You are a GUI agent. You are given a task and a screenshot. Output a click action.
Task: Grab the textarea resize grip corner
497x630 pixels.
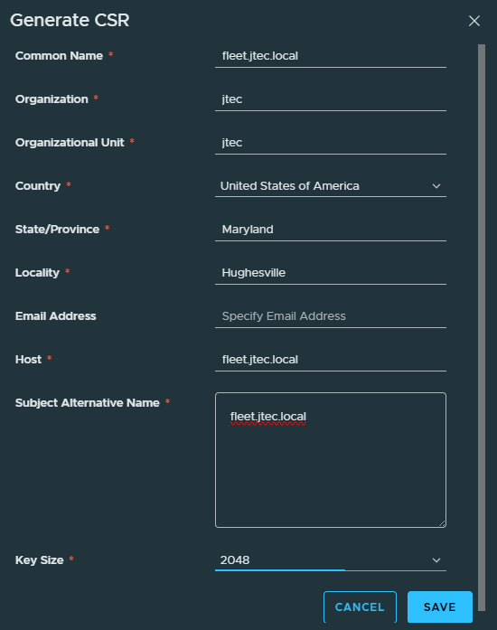tap(442, 523)
